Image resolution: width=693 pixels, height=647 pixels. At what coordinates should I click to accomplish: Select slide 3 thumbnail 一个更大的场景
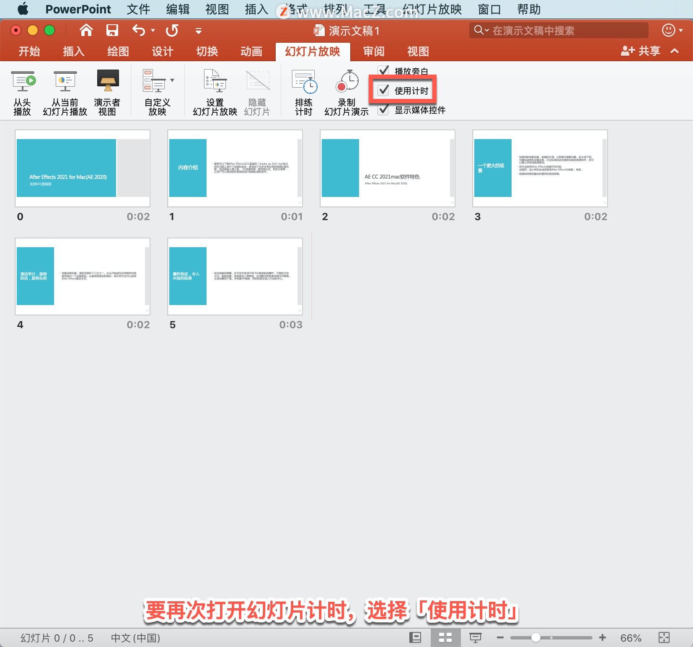click(540, 168)
